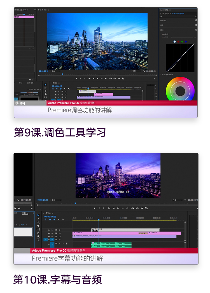The height and width of the screenshot is (293, 210).
Task: Toggle the 创意 checkbox in Lumetri panel
Action: 196,25
